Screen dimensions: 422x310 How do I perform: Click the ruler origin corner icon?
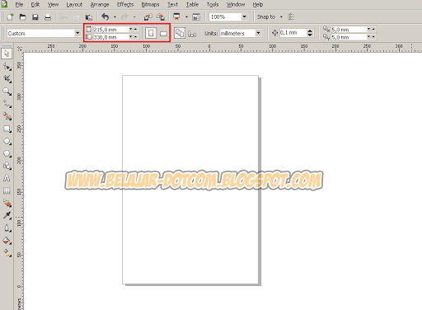(x=19, y=49)
